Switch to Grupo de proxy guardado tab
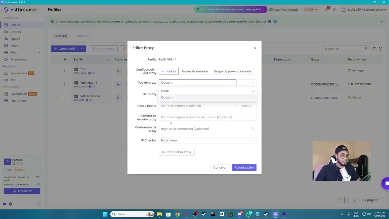 click(232, 71)
